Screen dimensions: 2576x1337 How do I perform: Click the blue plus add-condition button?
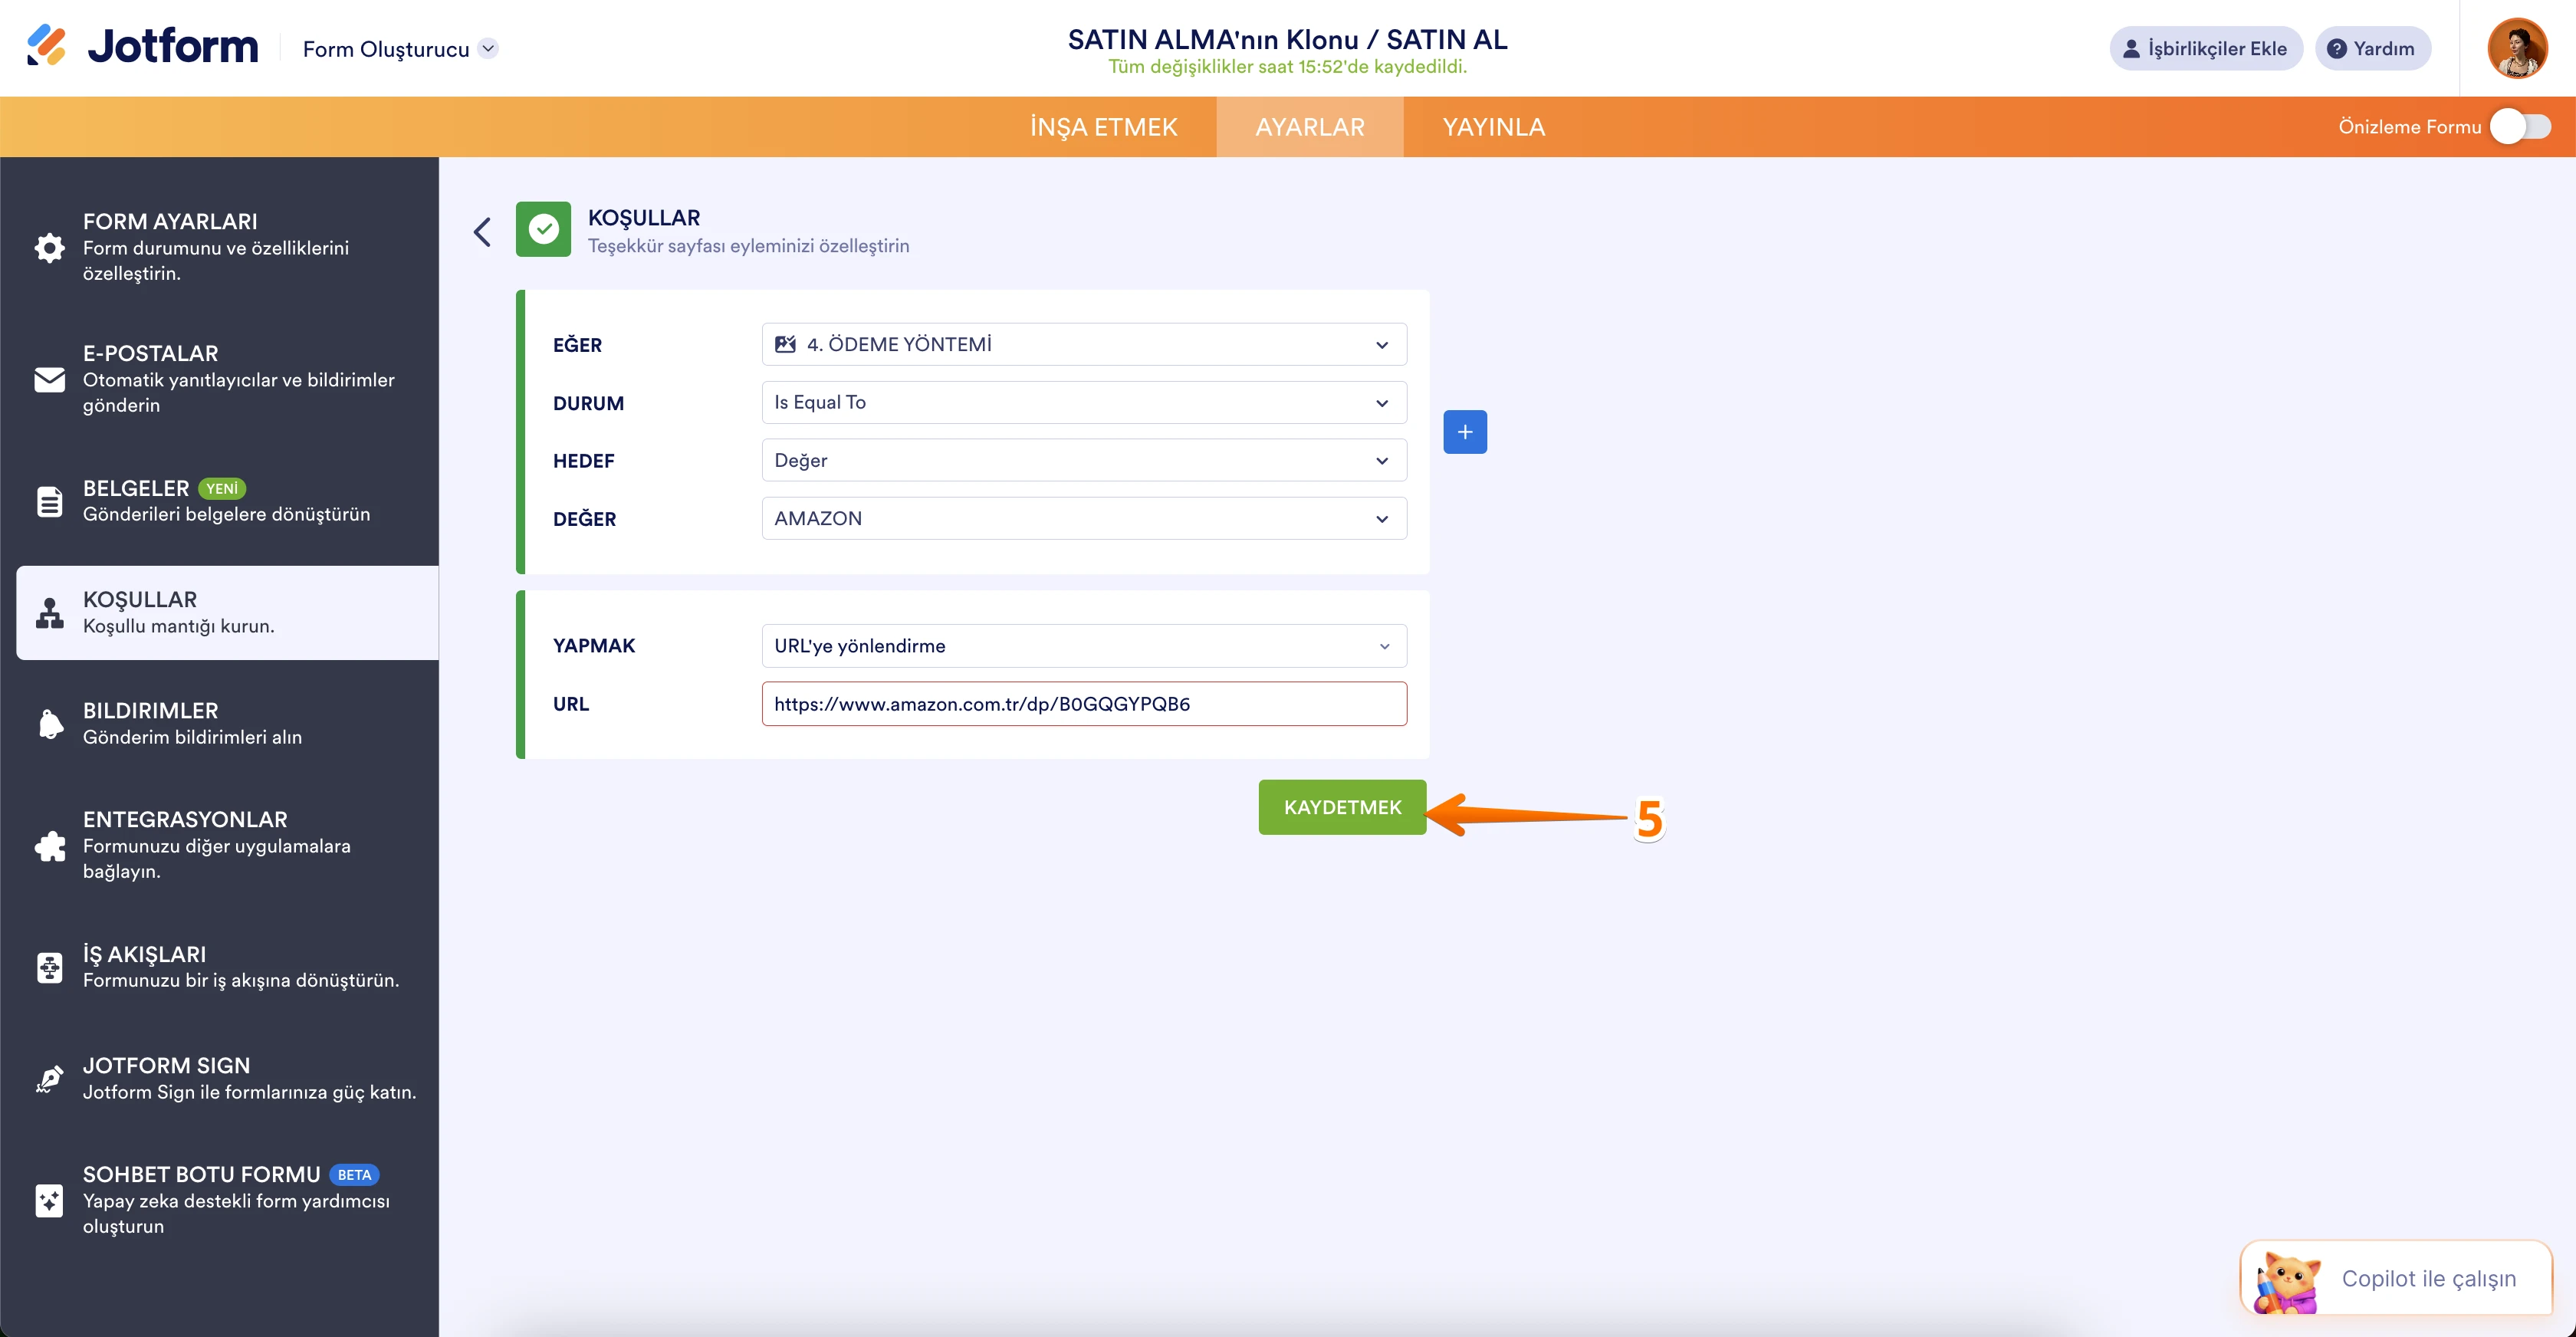1464,432
